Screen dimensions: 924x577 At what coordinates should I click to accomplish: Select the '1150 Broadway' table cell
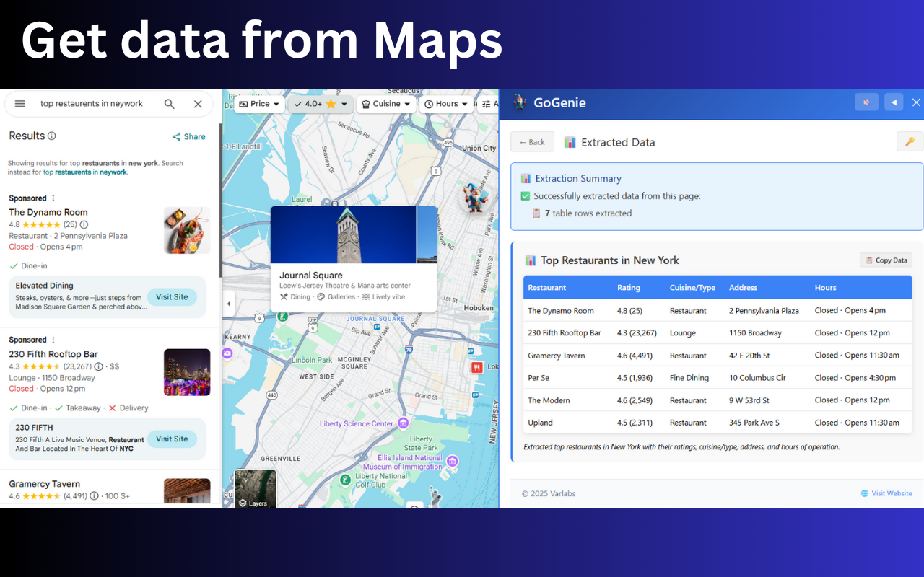pyautogui.click(x=755, y=333)
